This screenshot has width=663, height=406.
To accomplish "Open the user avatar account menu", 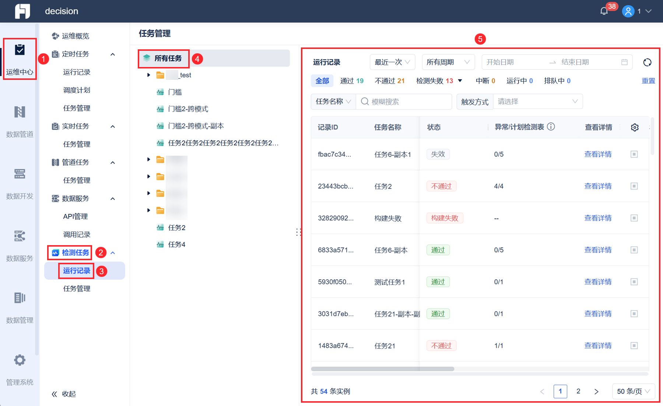I will tap(628, 11).
